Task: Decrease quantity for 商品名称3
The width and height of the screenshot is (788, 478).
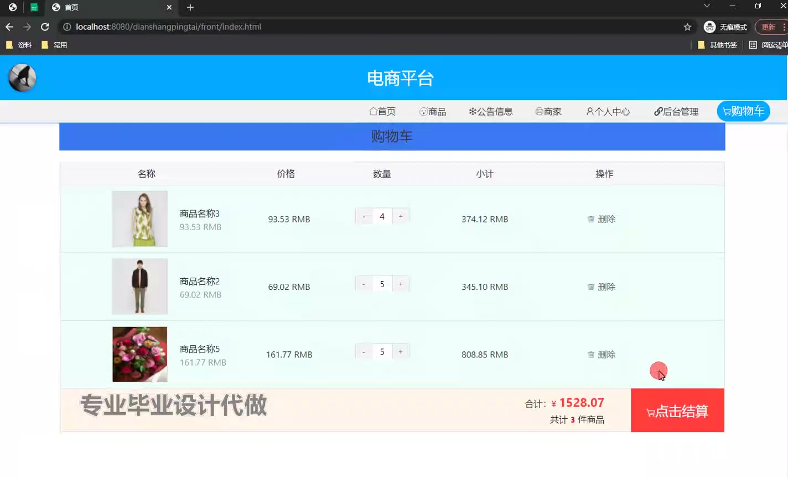Action: [364, 216]
